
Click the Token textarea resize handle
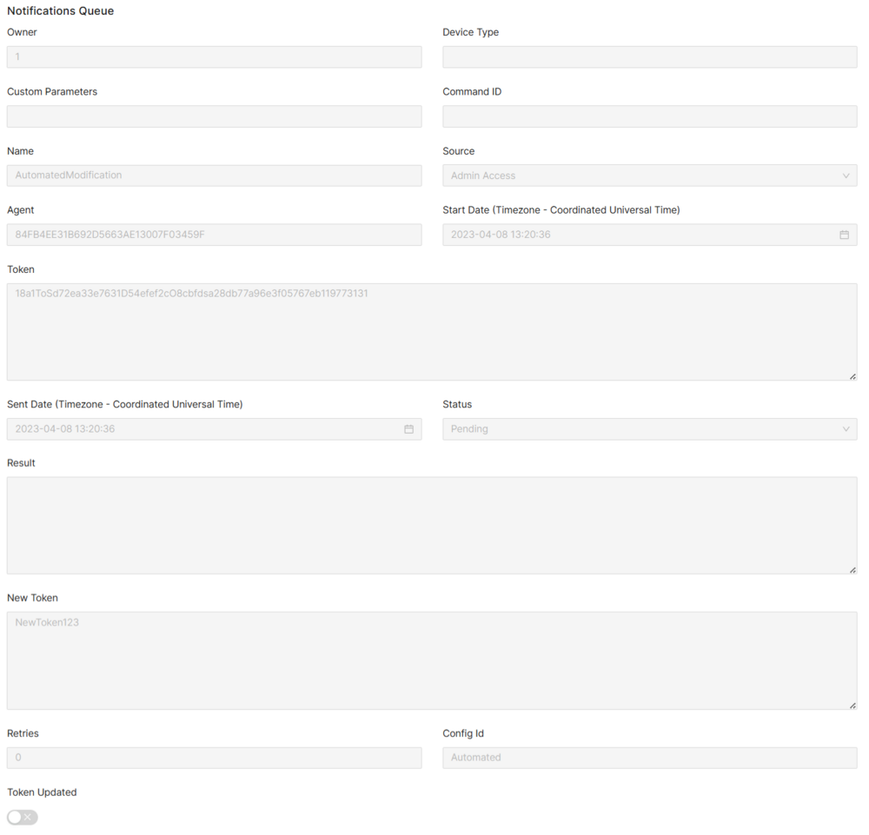pos(852,375)
